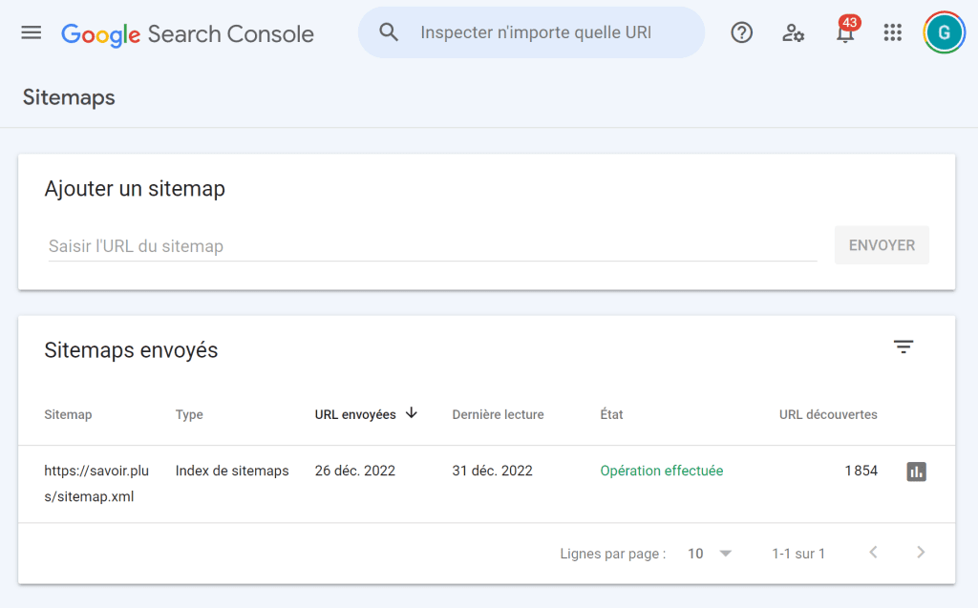
Task: Open users and permissions settings icon
Action: [x=793, y=32]
